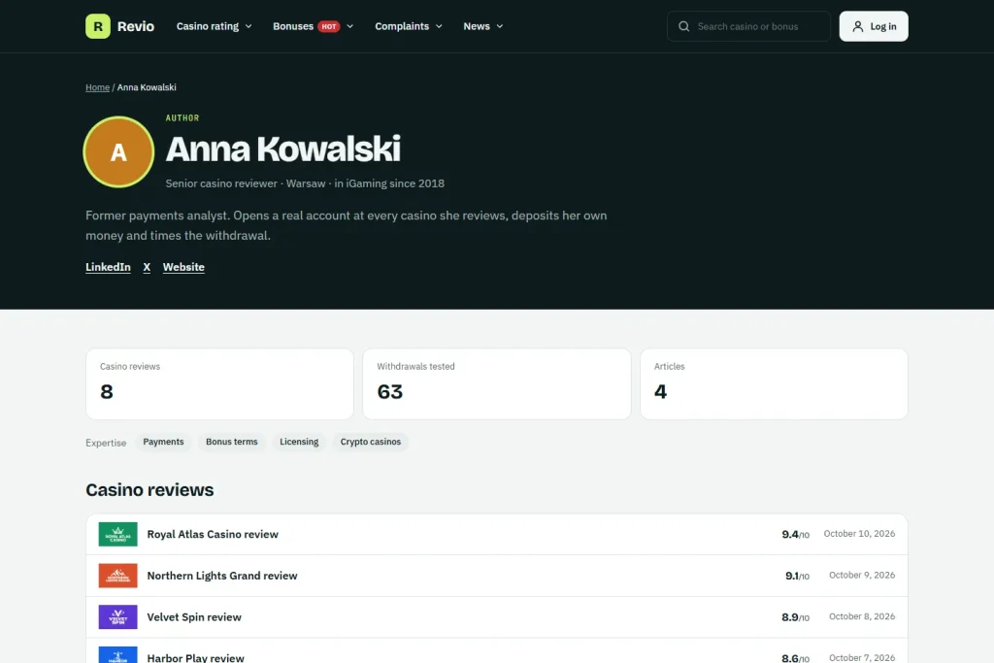The height and width of the screenshot is (663, 994).
Task: Open Northern Lights Grand logo thumbnail
Action: pos(117,576)
